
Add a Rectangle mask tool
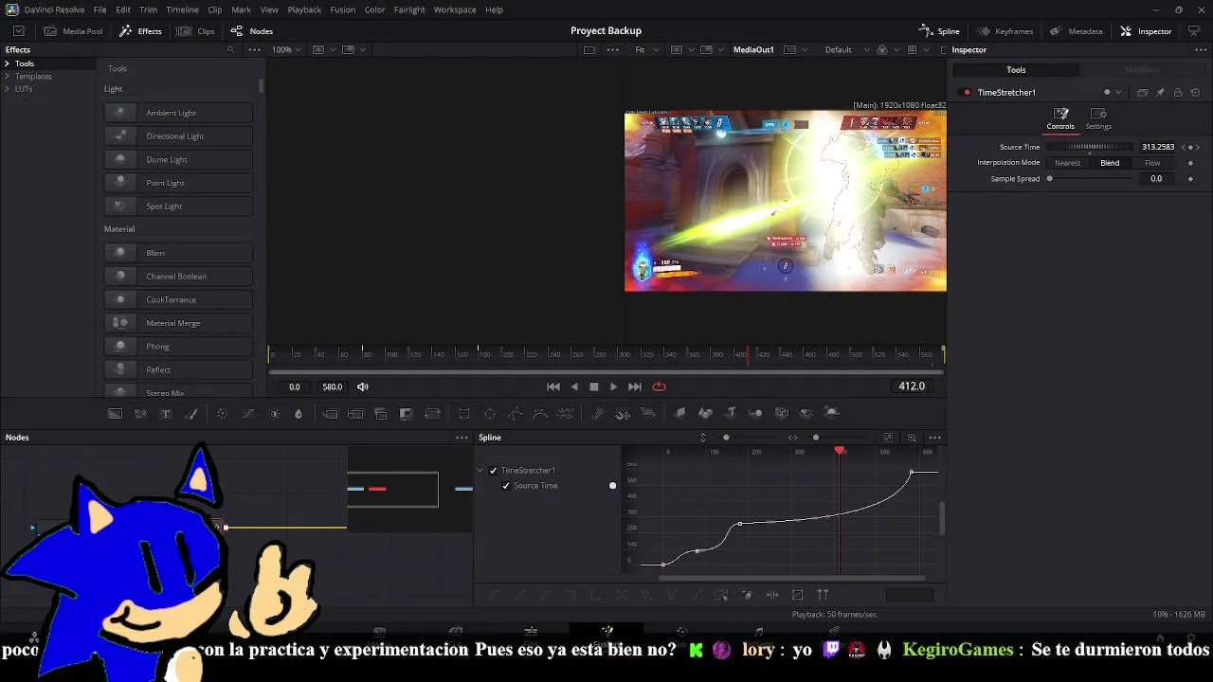[x=464, y=413]
